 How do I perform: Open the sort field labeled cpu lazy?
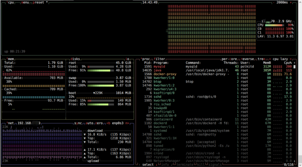click(280, 59)
